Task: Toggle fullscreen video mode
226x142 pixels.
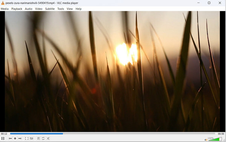Action: point(27,138)
